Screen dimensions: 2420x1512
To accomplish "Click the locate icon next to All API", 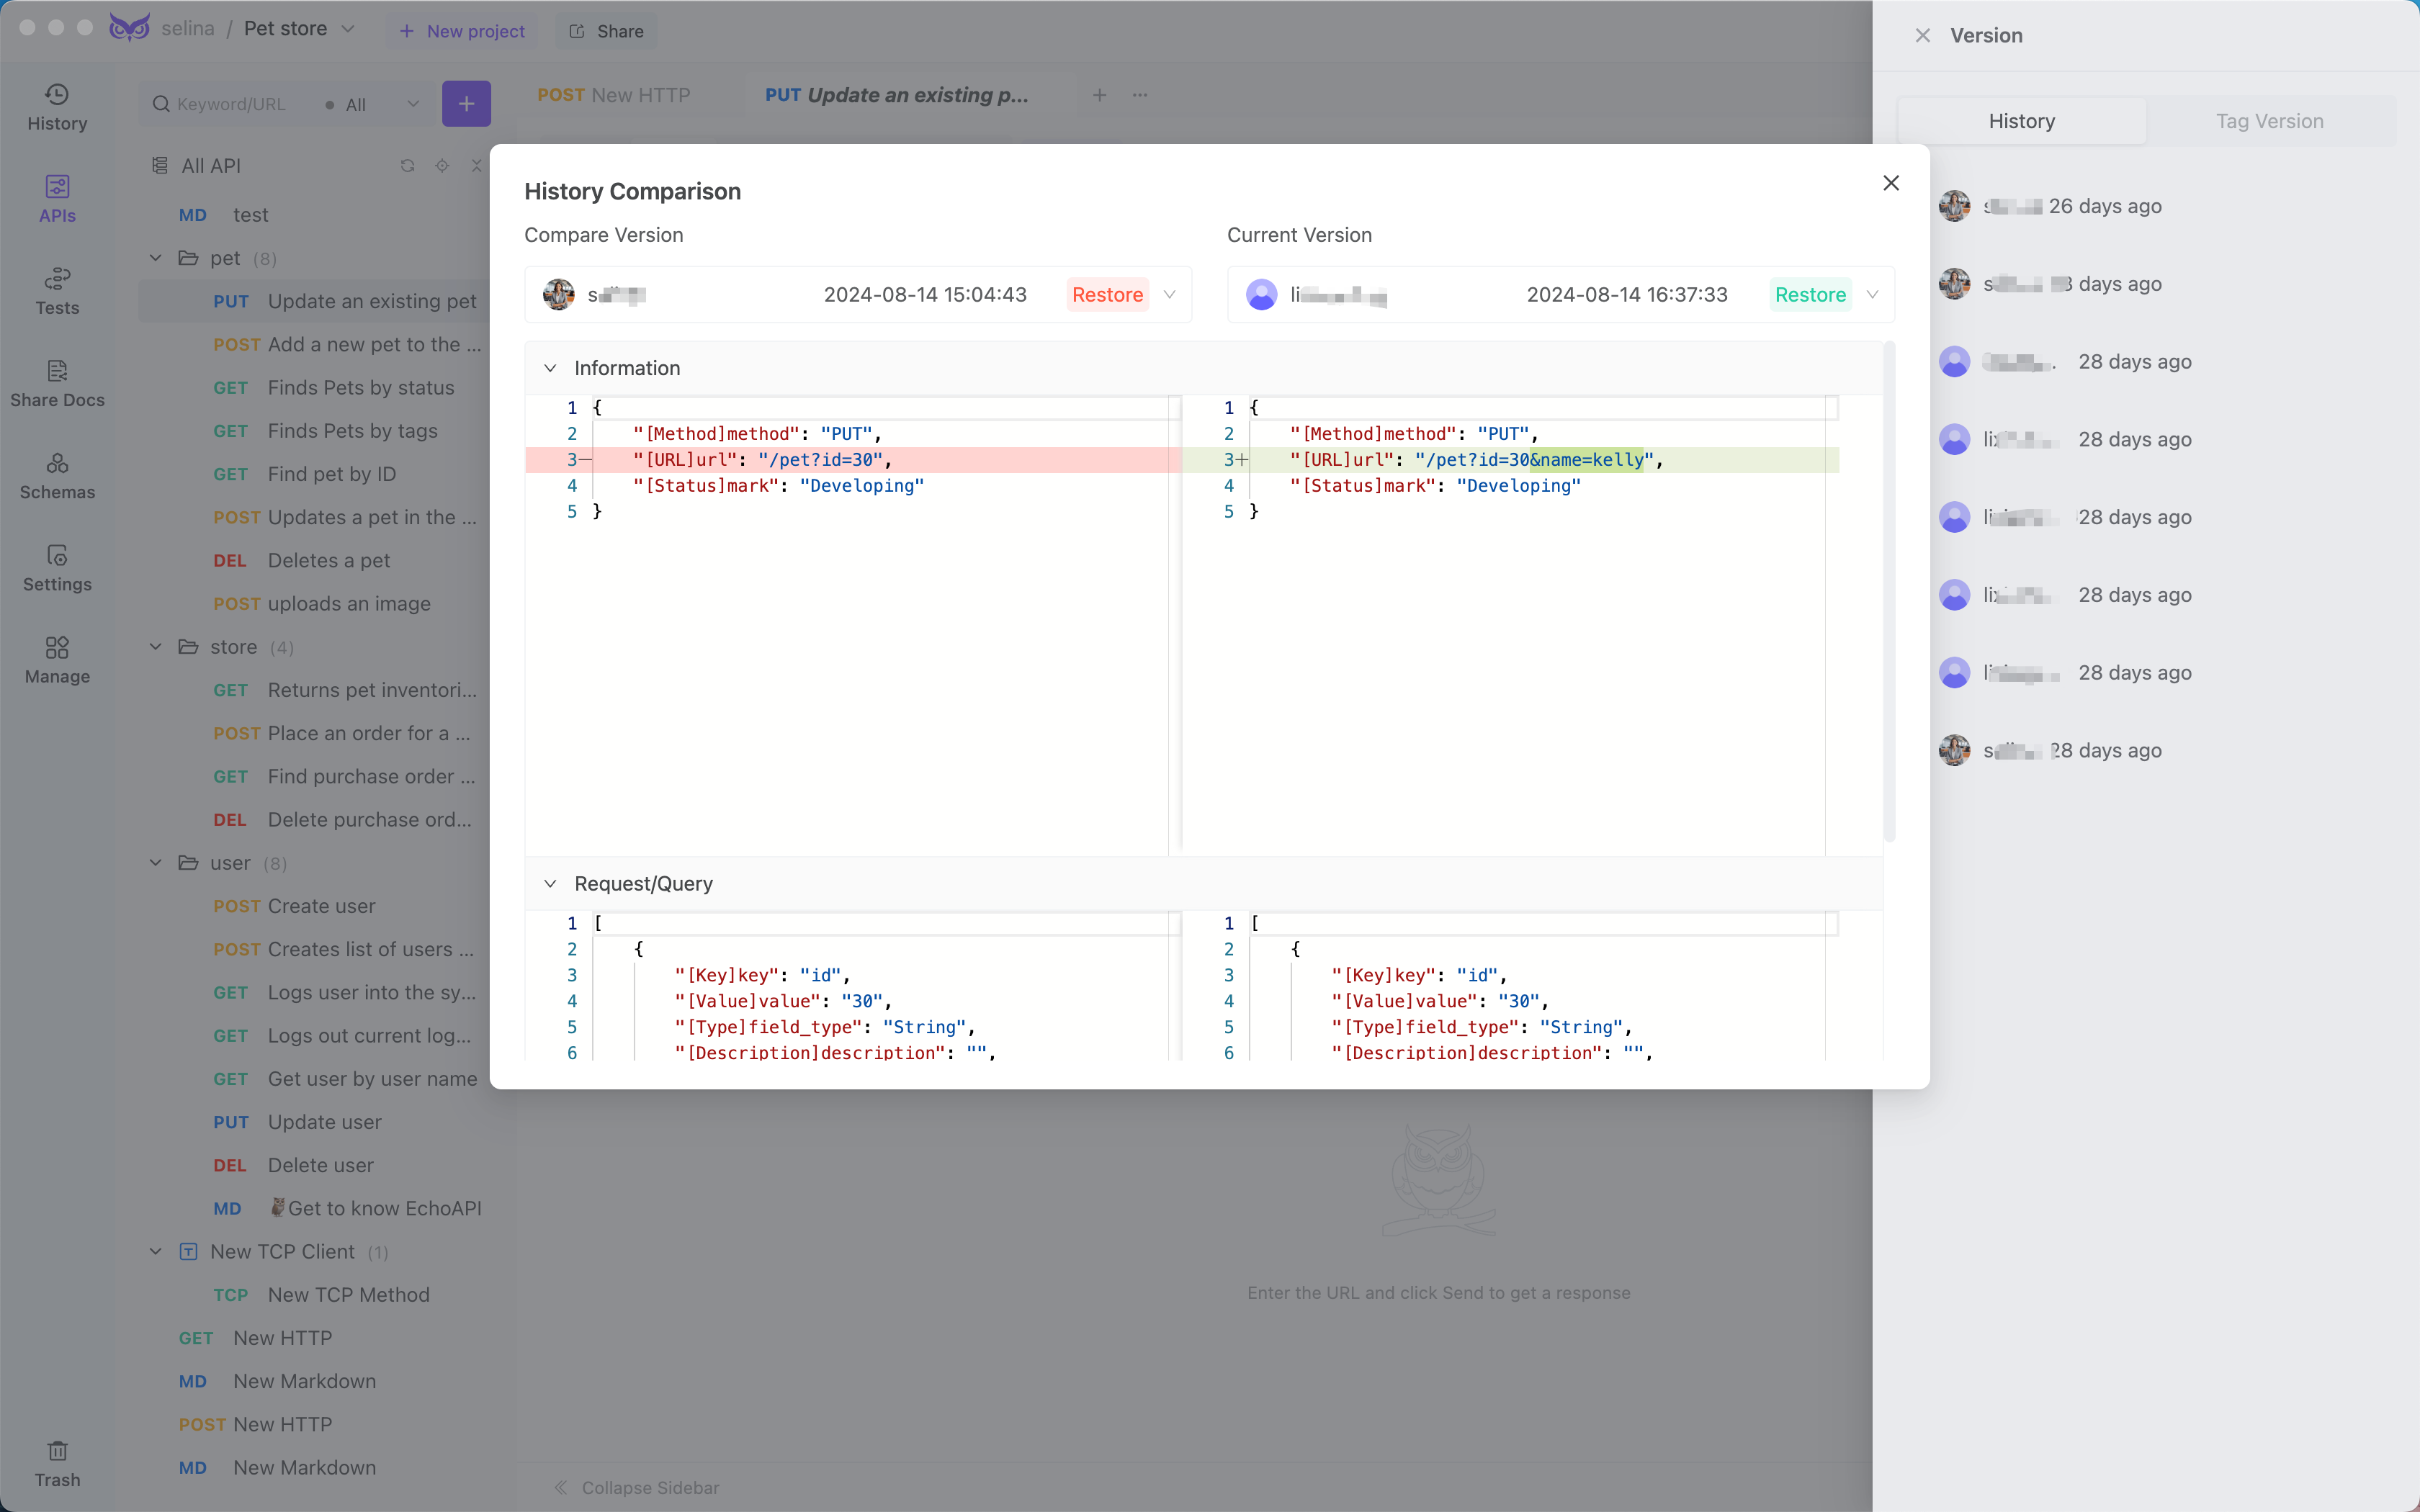I will (x=442, y=166).
